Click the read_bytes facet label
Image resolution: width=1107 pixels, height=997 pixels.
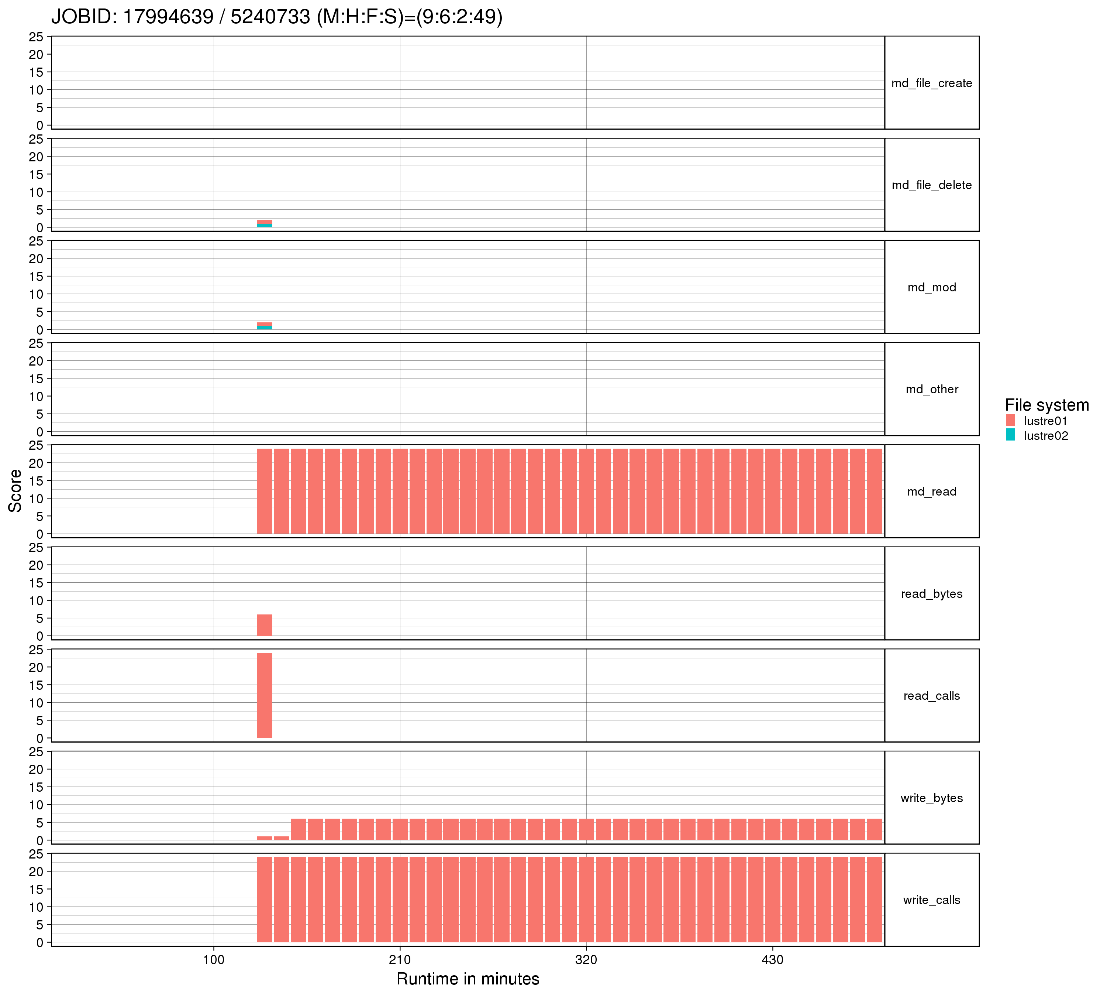tap(931, 594)
